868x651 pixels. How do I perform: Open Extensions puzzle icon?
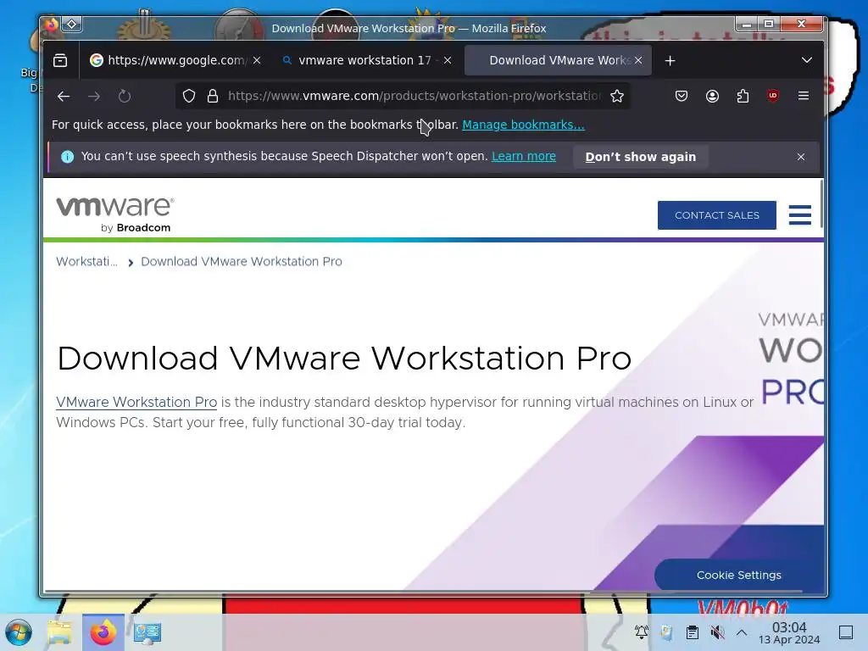point(743,97)
